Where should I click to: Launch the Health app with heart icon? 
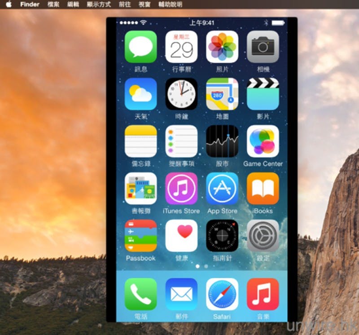coord(181,236)
